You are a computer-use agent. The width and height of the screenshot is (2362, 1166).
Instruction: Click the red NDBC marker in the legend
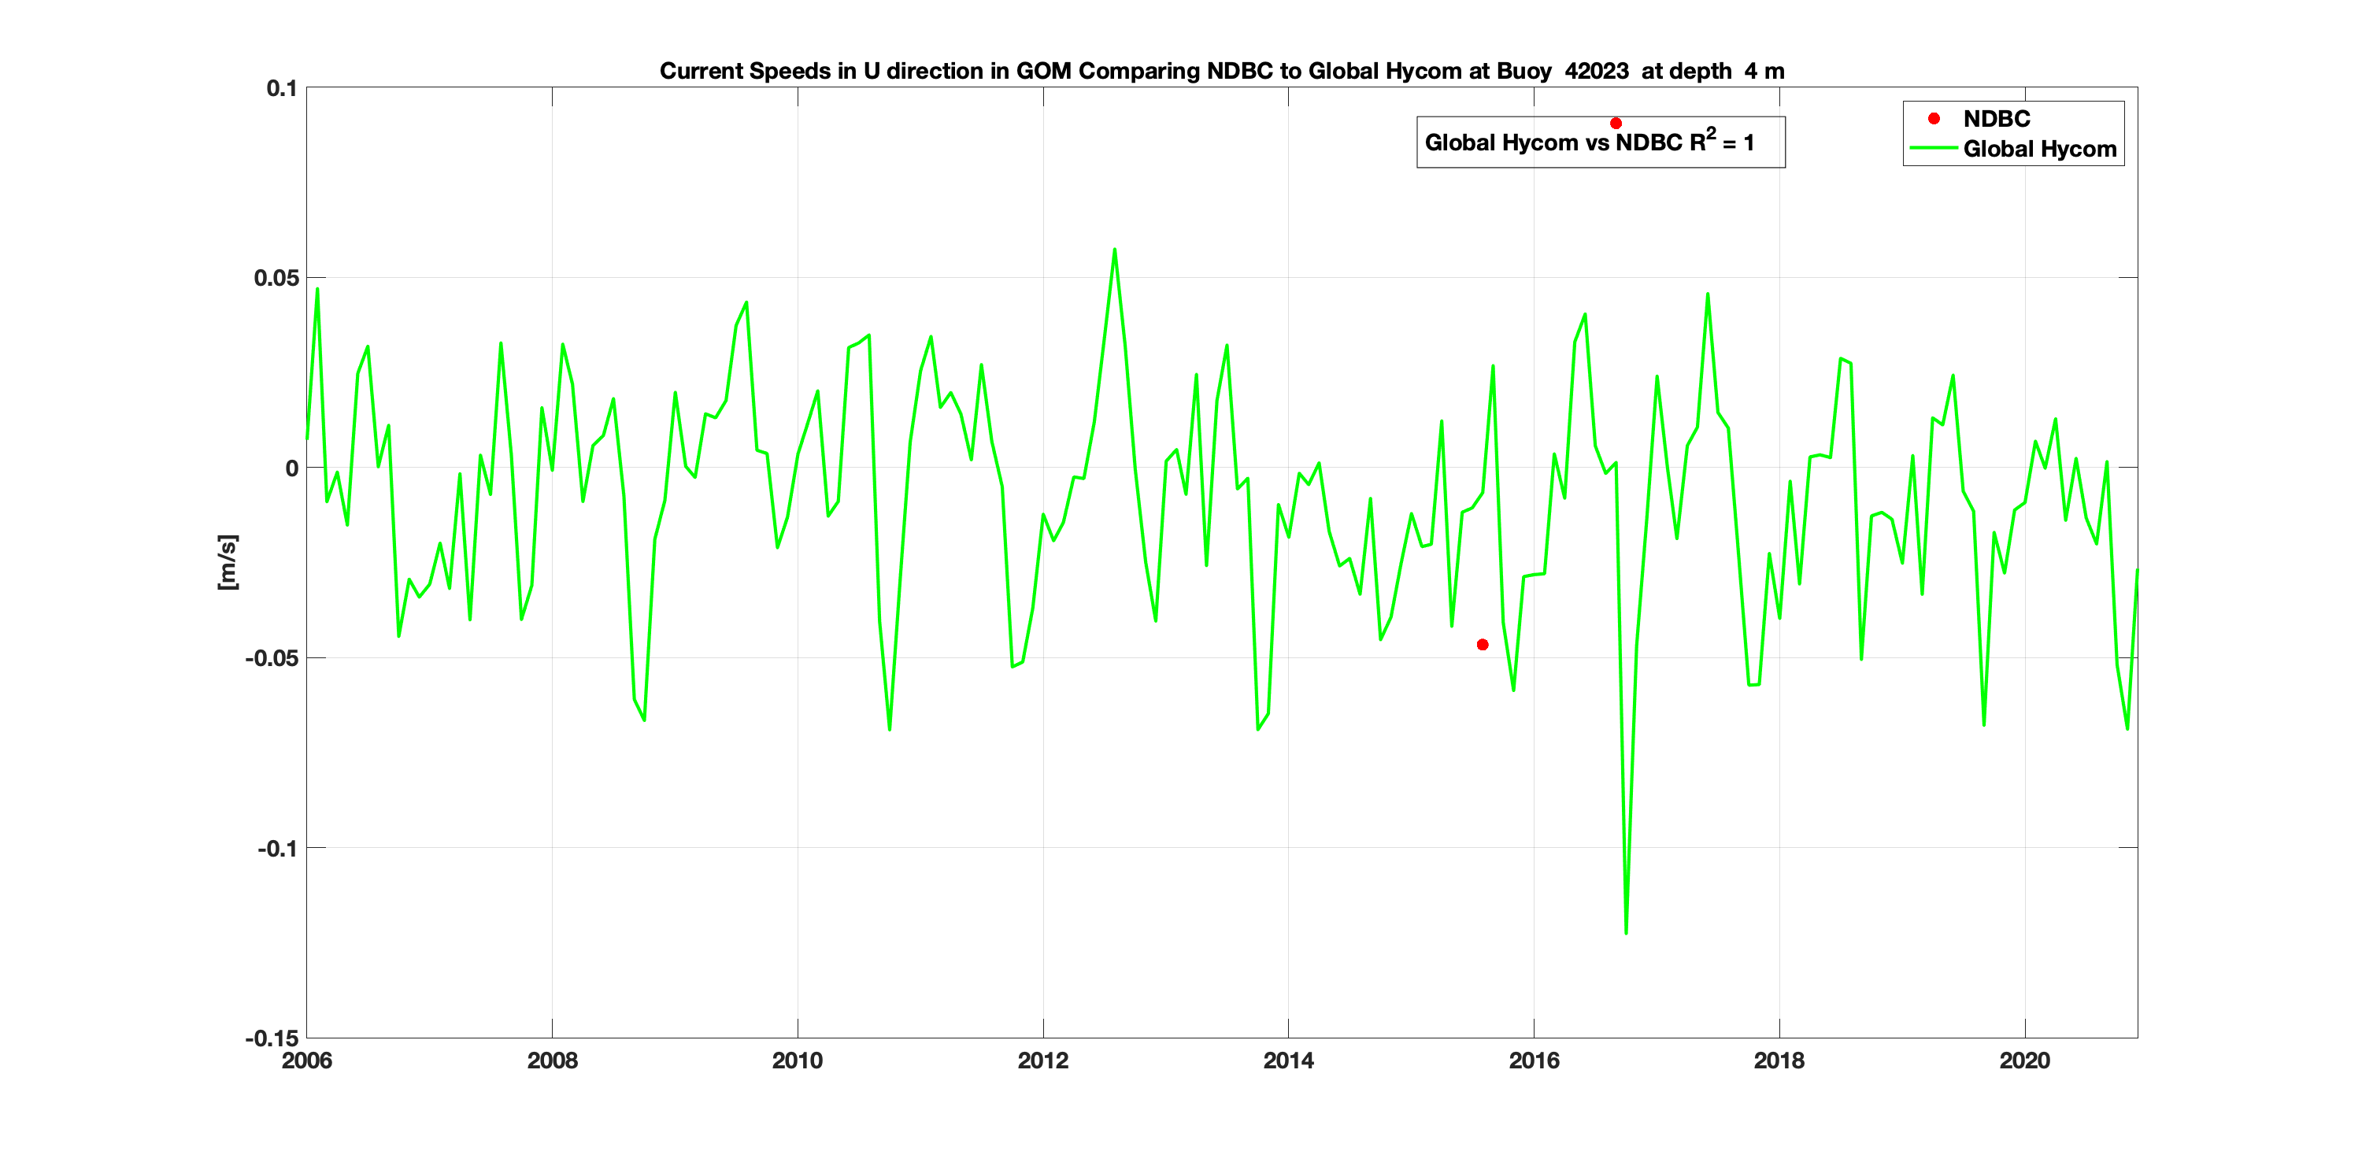click(1934, 118)
